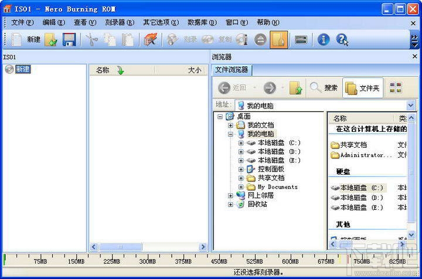Expand 本地磁盘 (D:) in folder tree
The width and height of the screenshot is (422, 279).
241,152
